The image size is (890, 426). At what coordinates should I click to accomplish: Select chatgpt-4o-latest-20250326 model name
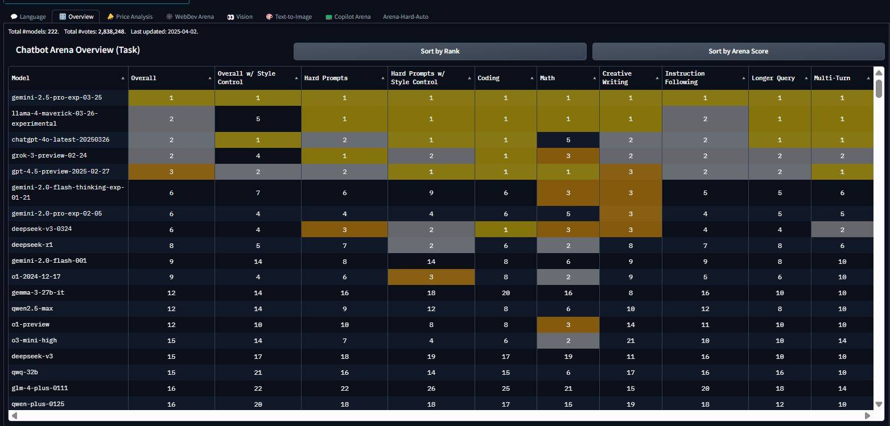pos(60,139)
